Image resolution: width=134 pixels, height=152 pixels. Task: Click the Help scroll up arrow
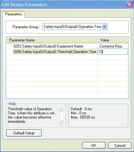61,109
